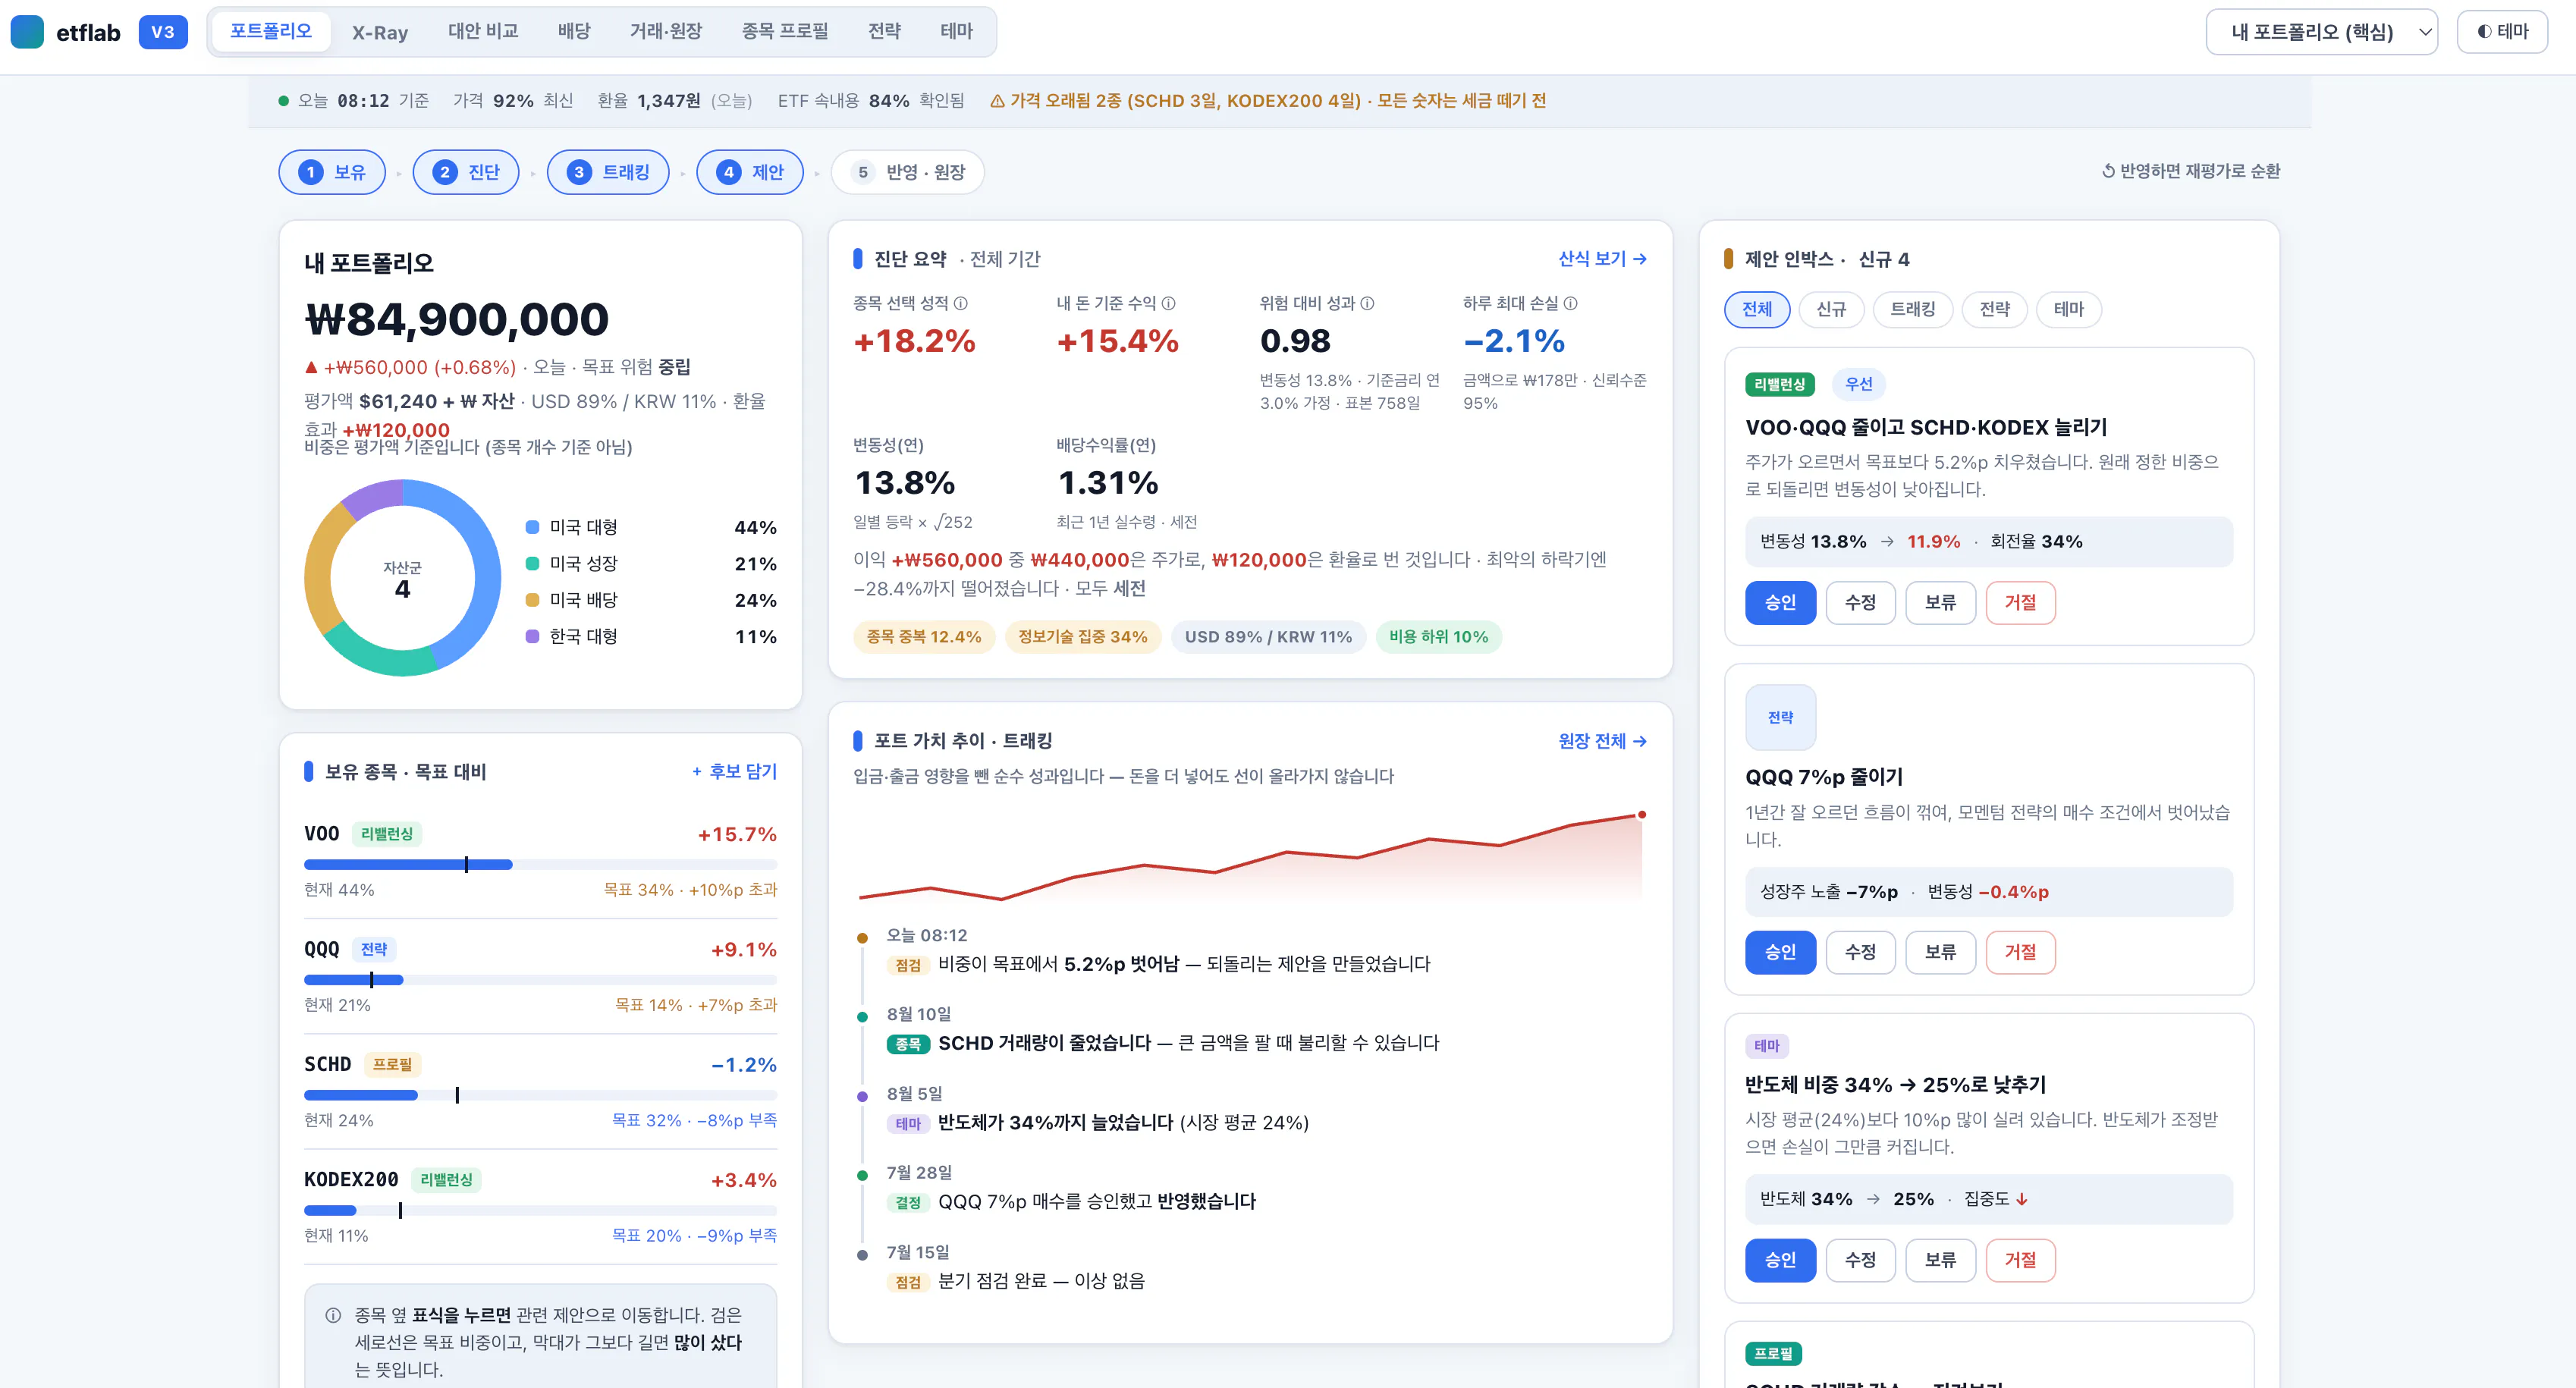The image size is (2576, 1388).
Task: Open the 내 포트폴리오 (핵심) dropdown
Action: tap(2321, 32)
